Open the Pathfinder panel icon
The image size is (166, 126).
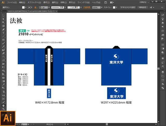(x=163, y=88)
